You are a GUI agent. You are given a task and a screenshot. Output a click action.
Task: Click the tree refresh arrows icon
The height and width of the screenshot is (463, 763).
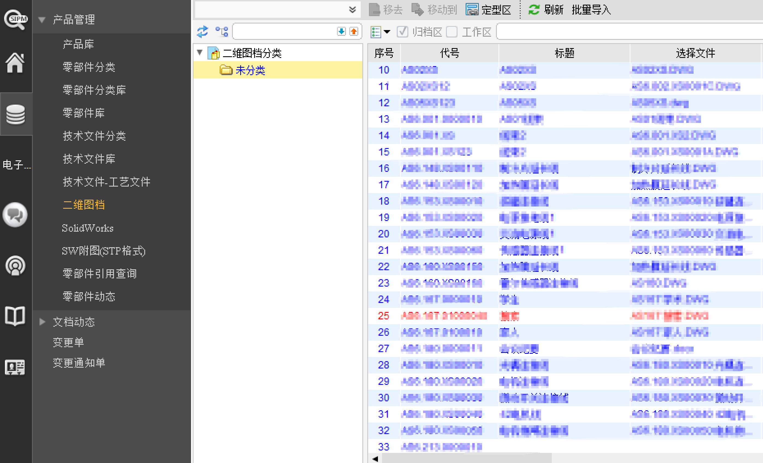(x=203, y=32)
